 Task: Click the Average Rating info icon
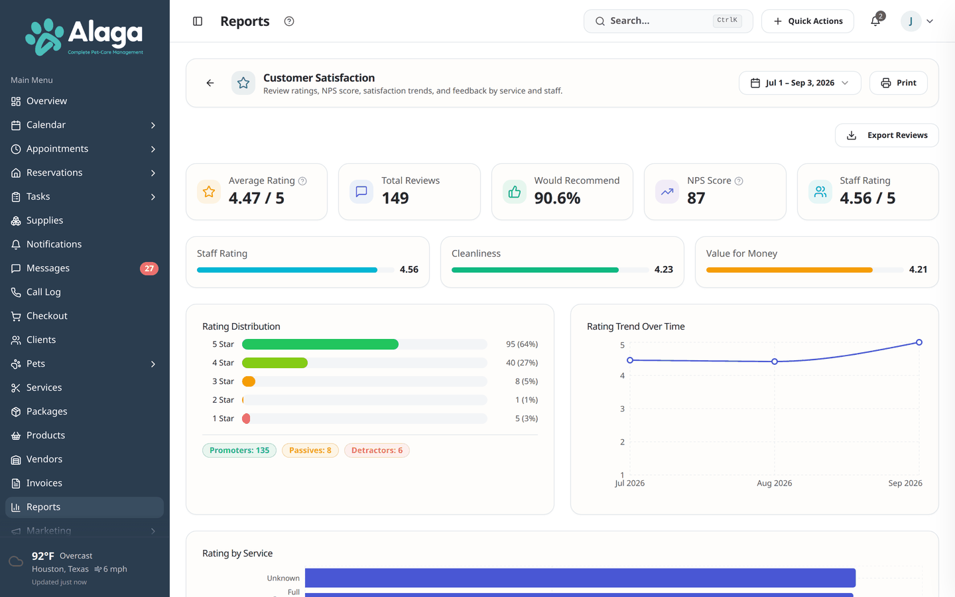302,181
